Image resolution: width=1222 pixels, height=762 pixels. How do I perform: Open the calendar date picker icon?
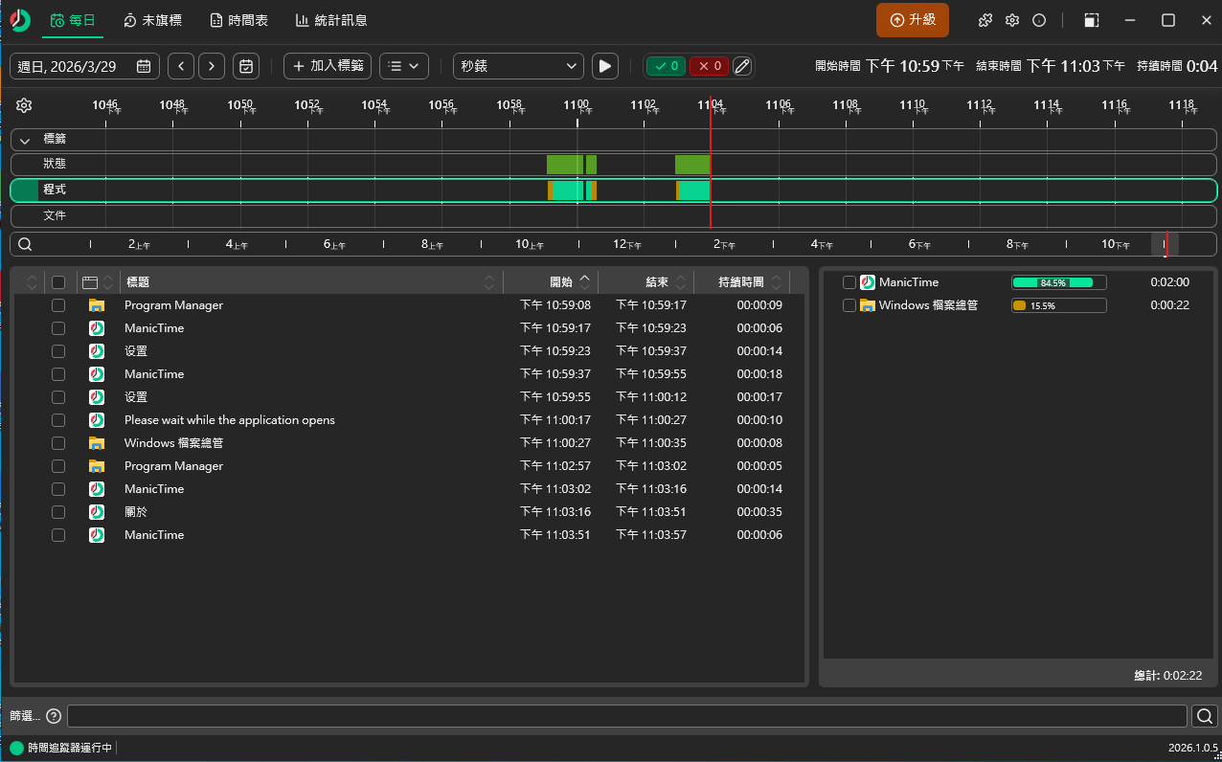pyautogui.click(x=143, y=66)
